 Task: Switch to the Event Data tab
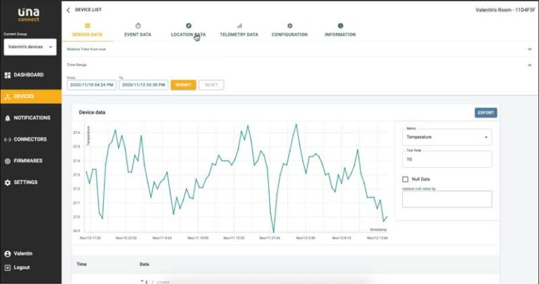click(138, 30)
